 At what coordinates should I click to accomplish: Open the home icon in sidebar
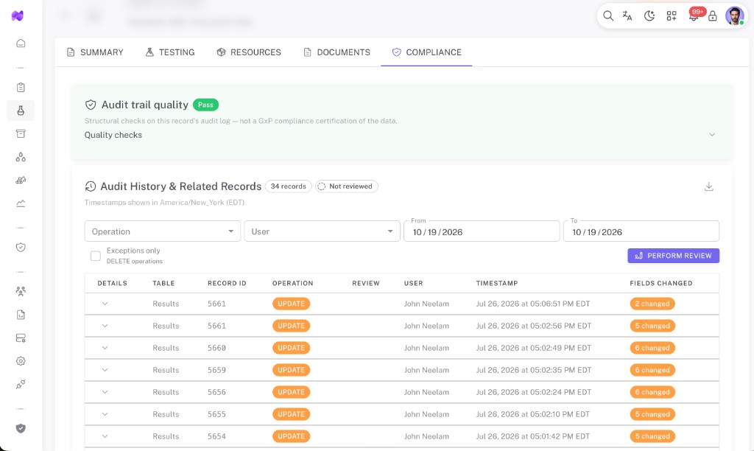coord(21,43)
